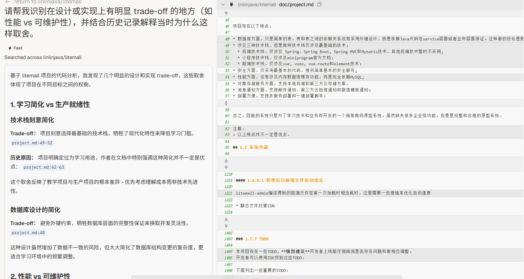
Task: Click the '1.2 系统功能' heading on line 65
Action: click(254, 147)
